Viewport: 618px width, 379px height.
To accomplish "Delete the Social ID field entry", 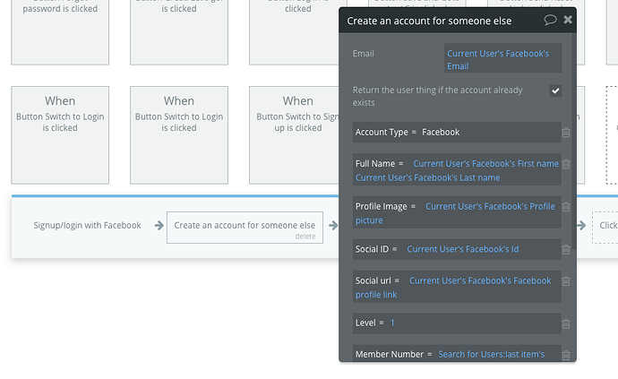I will [566, 249].
